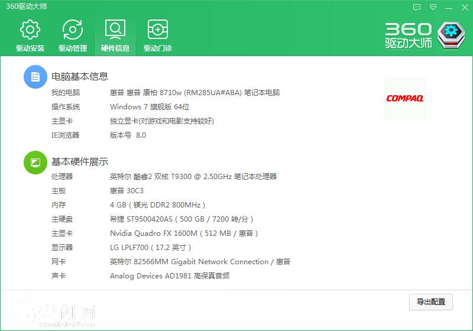Click the LG LPLF700 monitor text

pyautogui.click(x=150, y=248)
